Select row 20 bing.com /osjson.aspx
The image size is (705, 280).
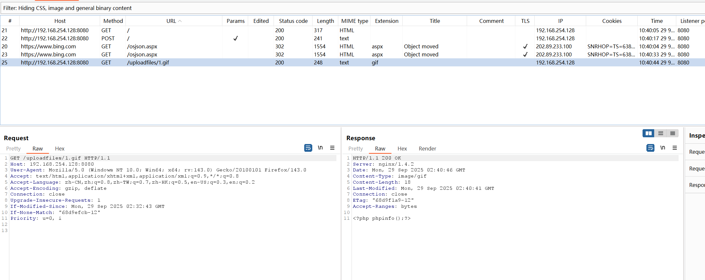[x=352, y=46]
